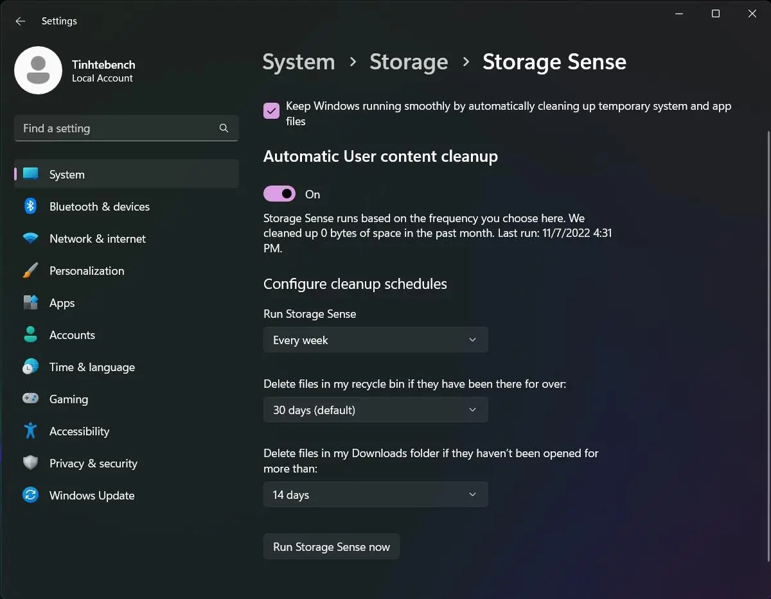Click the Personalization paintbrush icon
This screenshot has height=599, width=771.
30,270
